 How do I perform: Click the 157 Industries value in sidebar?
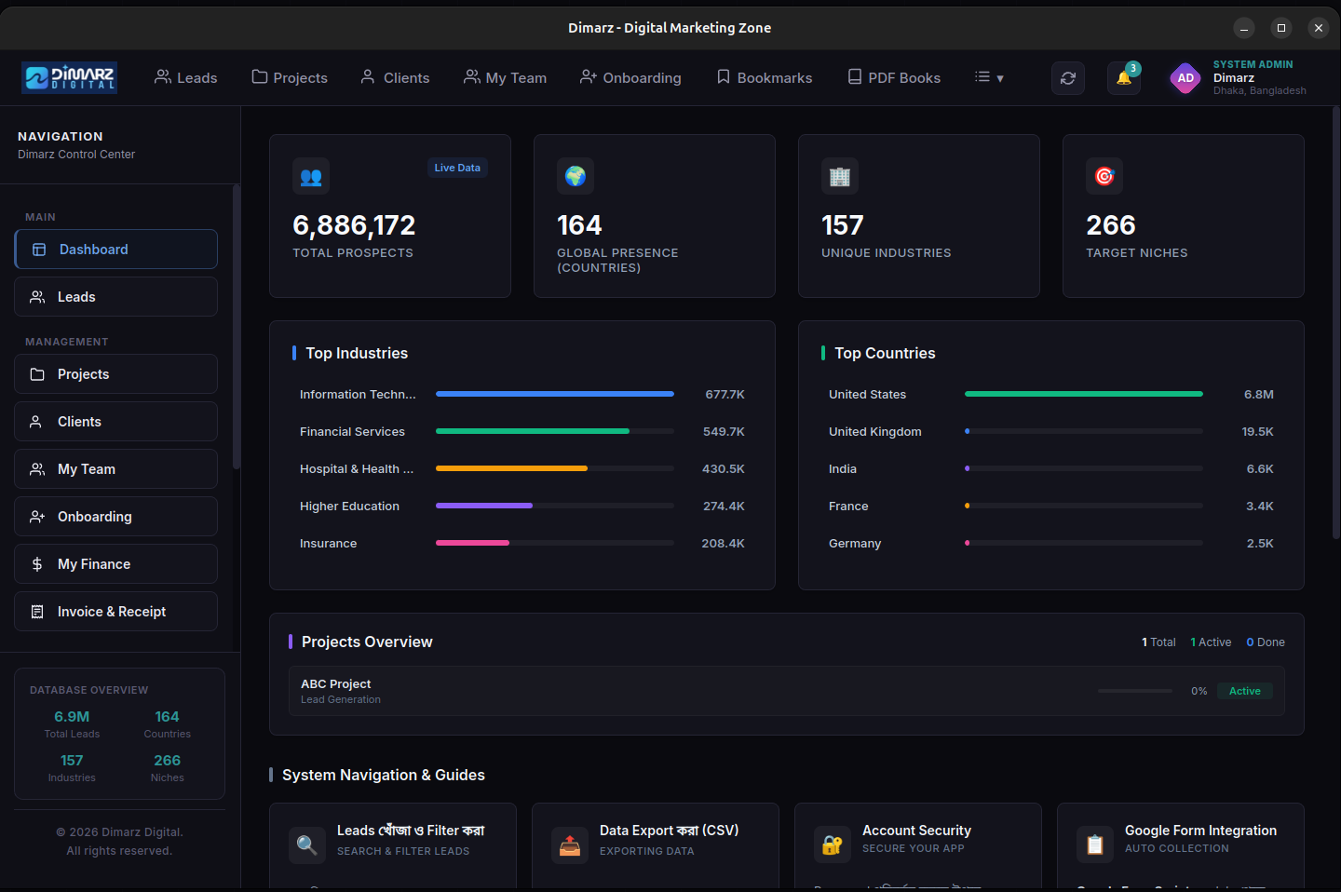pos(72,761)
